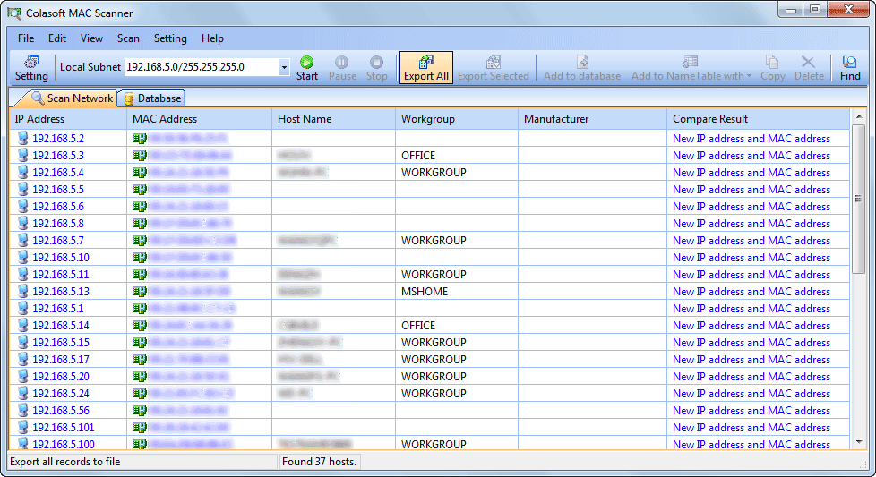Click the Export all records to file status text

[65, 462]
